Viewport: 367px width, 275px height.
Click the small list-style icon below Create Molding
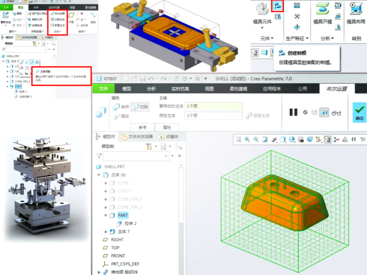point(278,17)
